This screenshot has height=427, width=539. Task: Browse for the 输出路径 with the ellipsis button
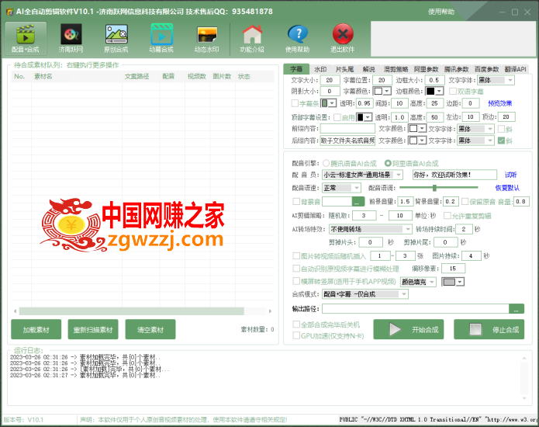(517, 309)
